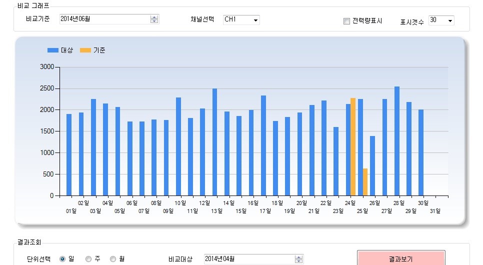Select the 주 unit radio button

(x=88, y=259)
